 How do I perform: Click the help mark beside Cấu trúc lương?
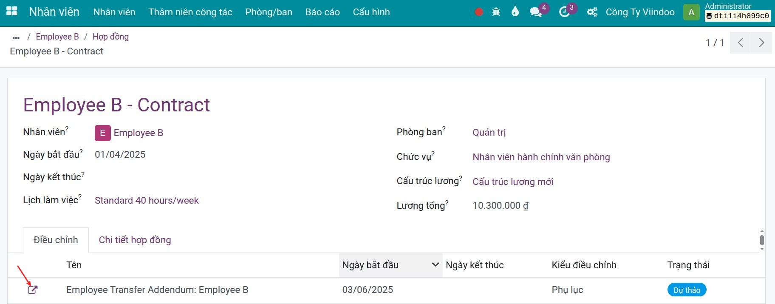[461, 178]
